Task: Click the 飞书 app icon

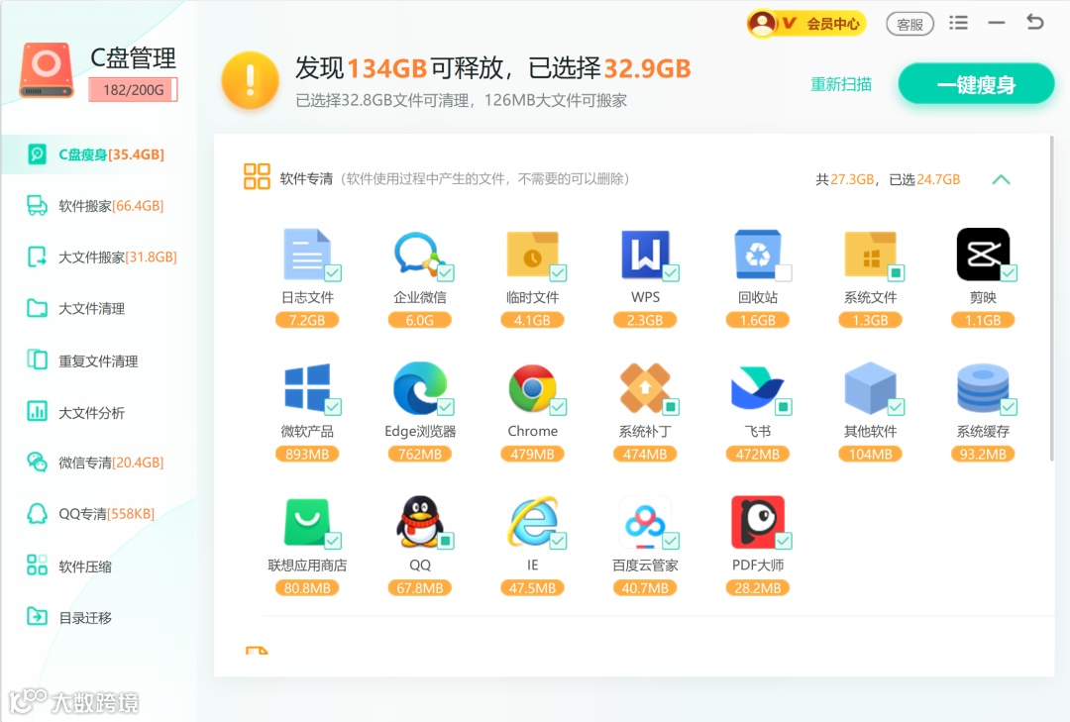Action: point(758,387)
